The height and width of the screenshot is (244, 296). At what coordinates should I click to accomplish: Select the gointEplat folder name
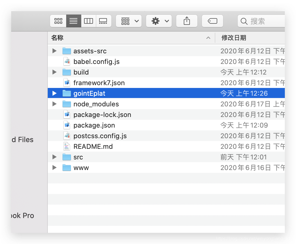point(89,94)
